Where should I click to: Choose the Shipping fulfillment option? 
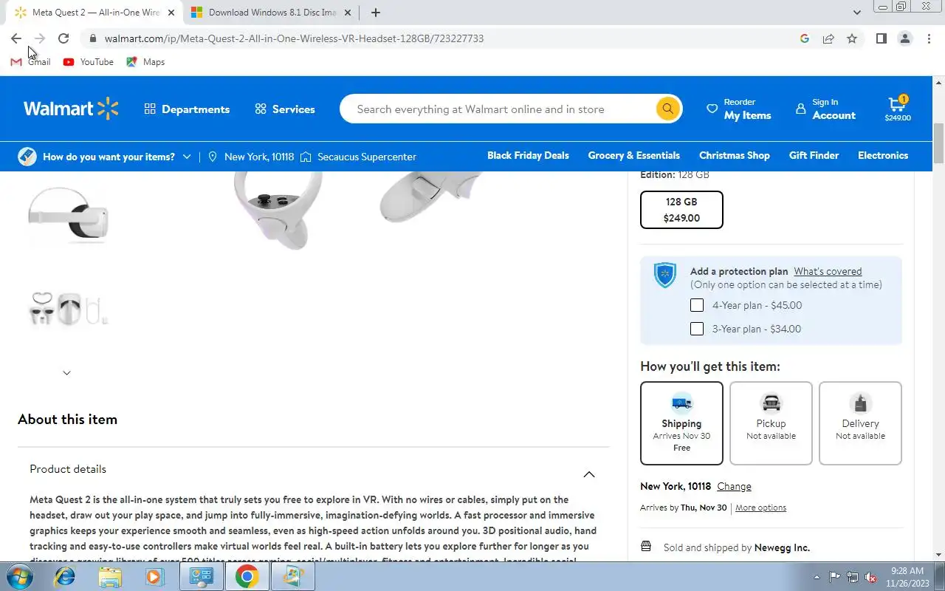coord(681,423)
